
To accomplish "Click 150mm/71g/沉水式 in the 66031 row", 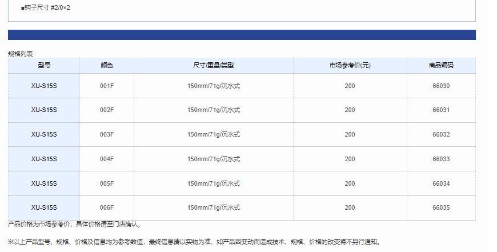I will pyautogui.click(x=214, y=110).
